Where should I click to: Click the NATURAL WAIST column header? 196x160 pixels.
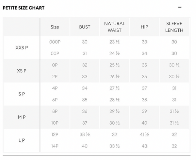[115, 27]
